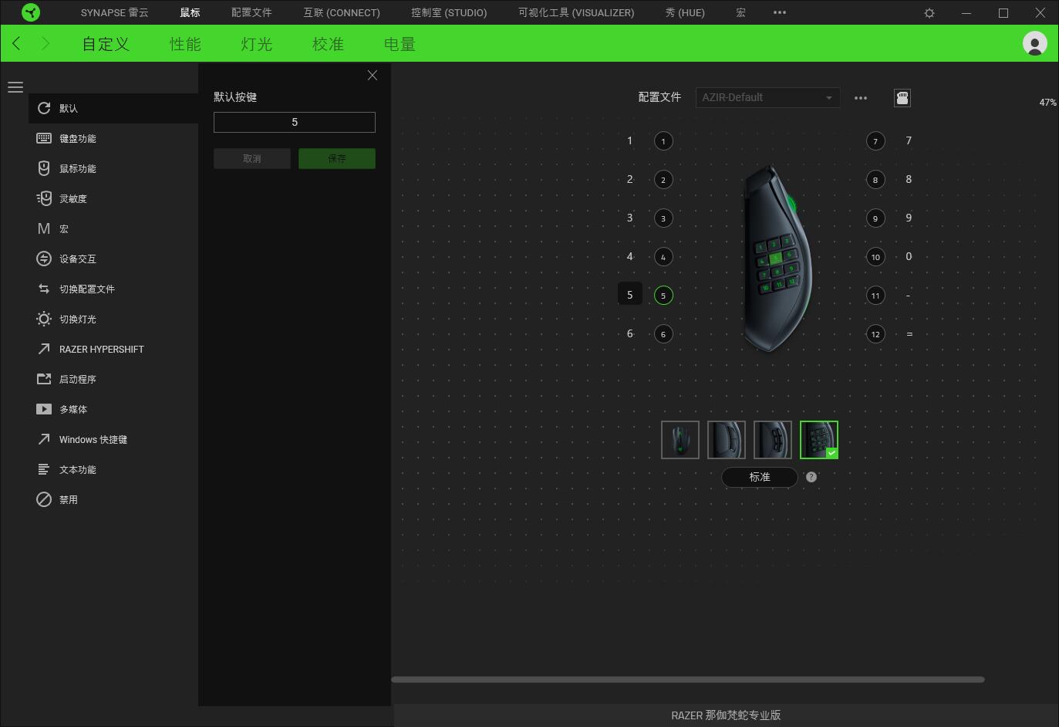Image resolution: width=1059 pixels, height=727 pixels.
Task: Select mouse side button 4
Action: tap(663, 257)
